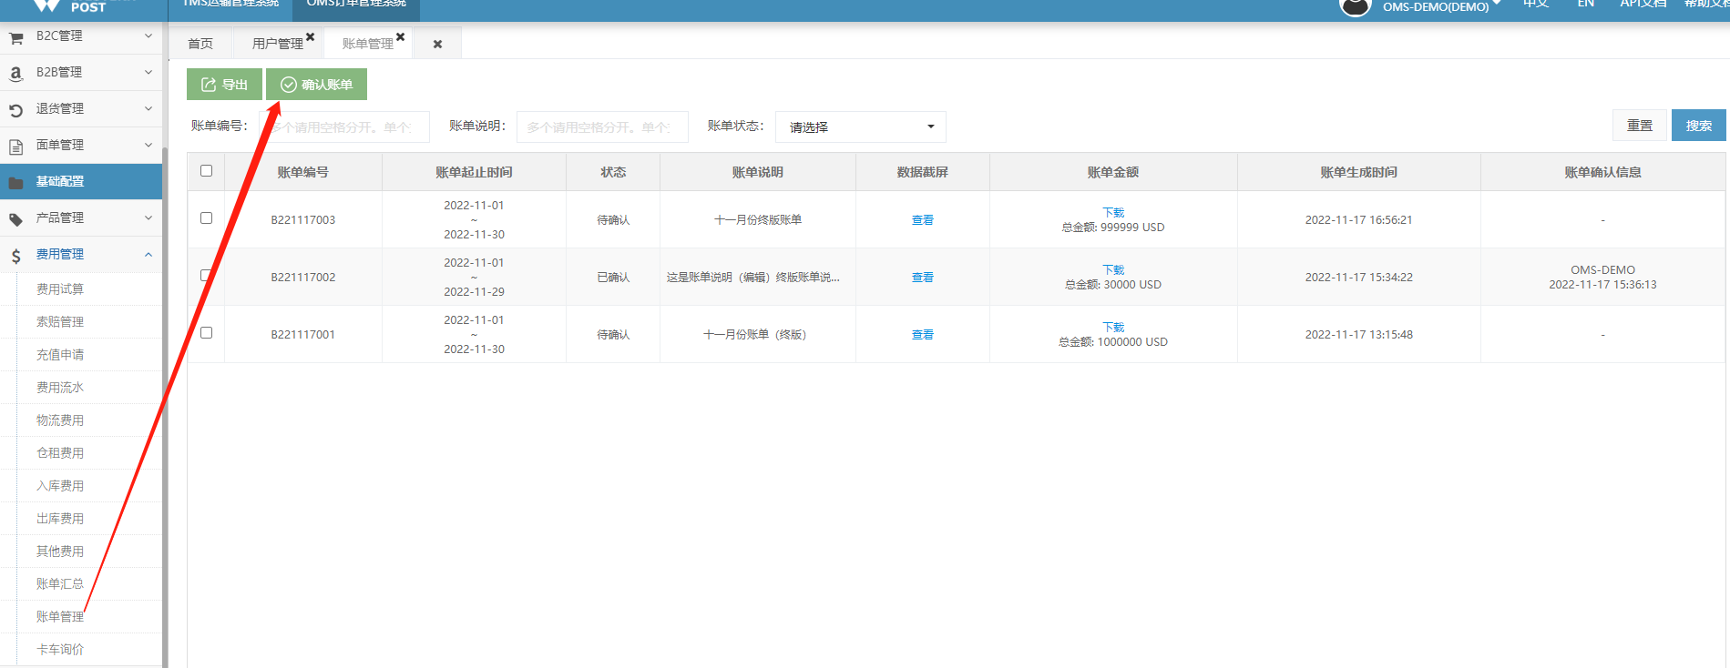Click 下载 for the 30000 USD bill
The image size is (1730, 668).
tap(1113, 270)
